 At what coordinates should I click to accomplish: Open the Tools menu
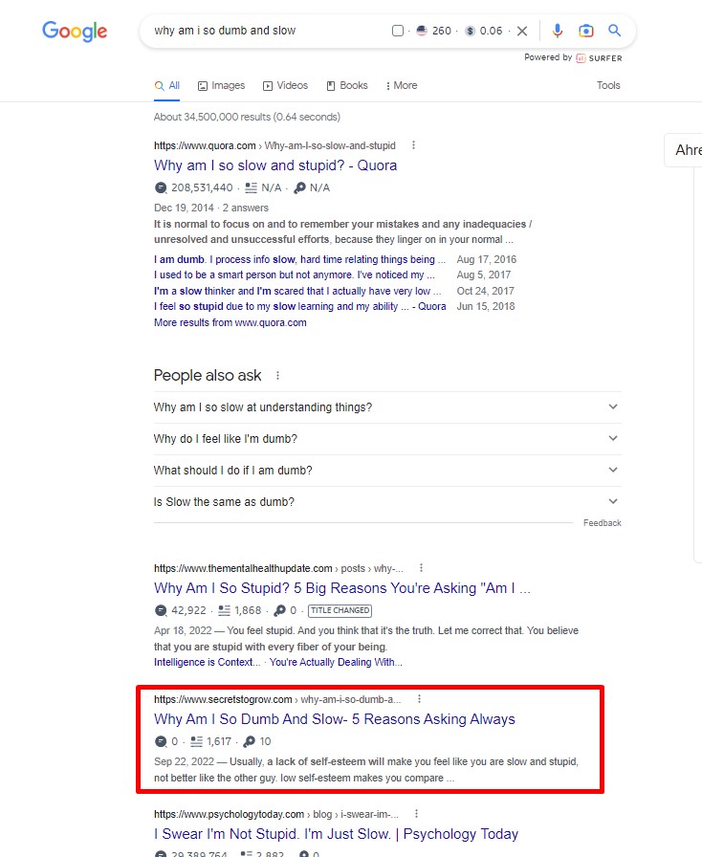[608, 85]
